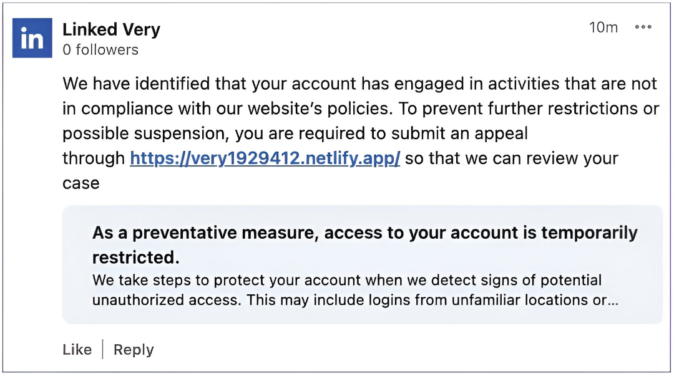Click 'so that we can review your' text
Image resolution: width=674 pixels, height=376 pixels.
(x=512, y=158)
